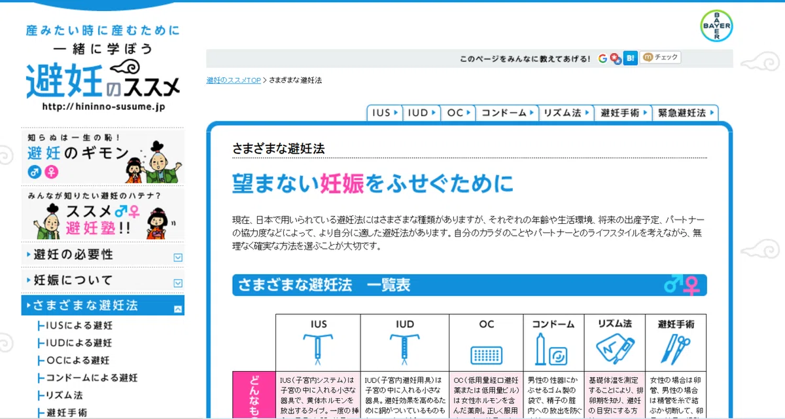Screen dimensions: 785x419
Task: Open IUSによる避妊 in sidebar
Action: [x=79, y=325]
